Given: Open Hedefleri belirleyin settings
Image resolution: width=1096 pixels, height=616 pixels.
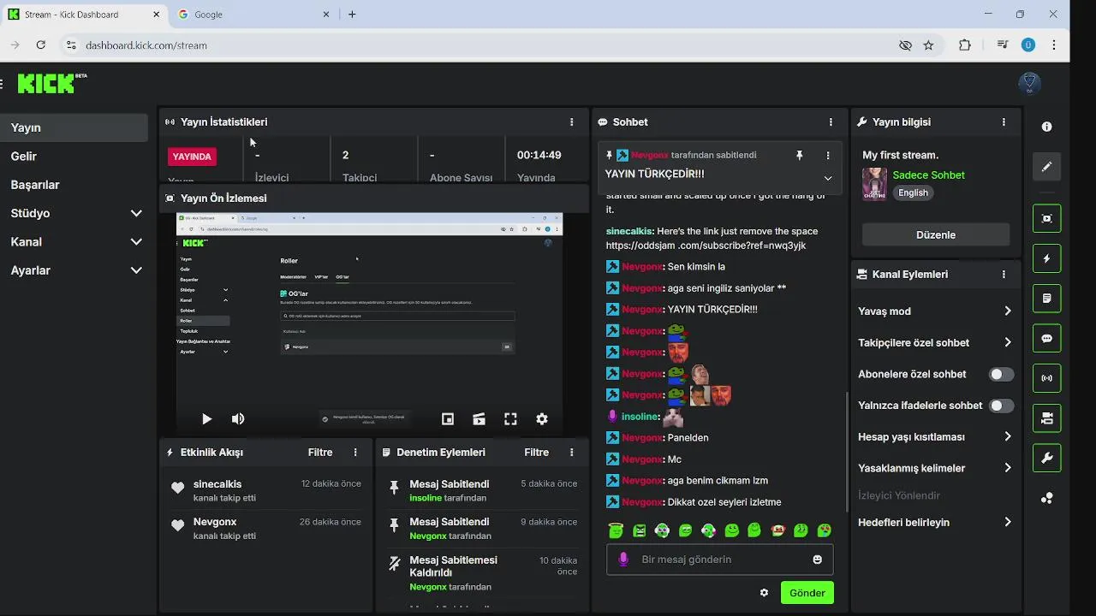Looking at the screenshot, I should tap(935, 523).
